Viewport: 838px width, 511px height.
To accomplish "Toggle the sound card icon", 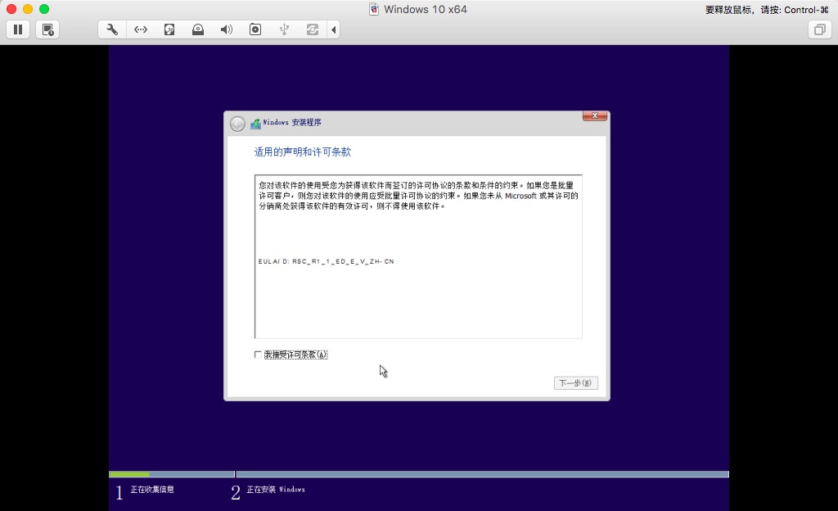I will [227, 29].
